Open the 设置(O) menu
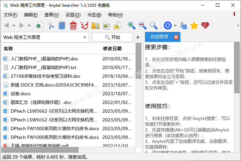Screen dimensions: 241x161 pos(73,15)
